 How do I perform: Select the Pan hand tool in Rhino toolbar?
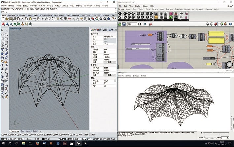pos(38,19)
